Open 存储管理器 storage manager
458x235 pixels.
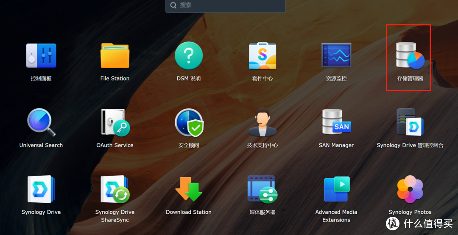410,56
